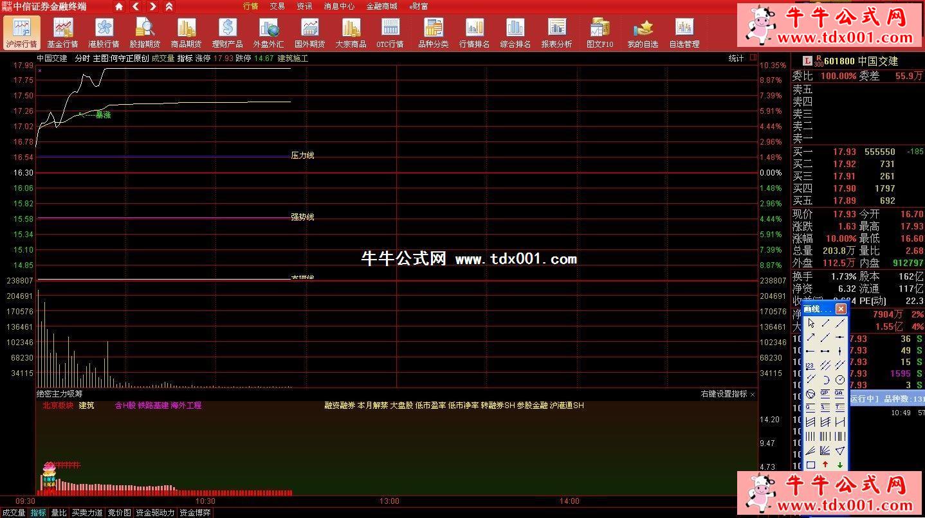Close the 画线 drawing toolbox
This screenshot has width=925, height=518.
841,309
